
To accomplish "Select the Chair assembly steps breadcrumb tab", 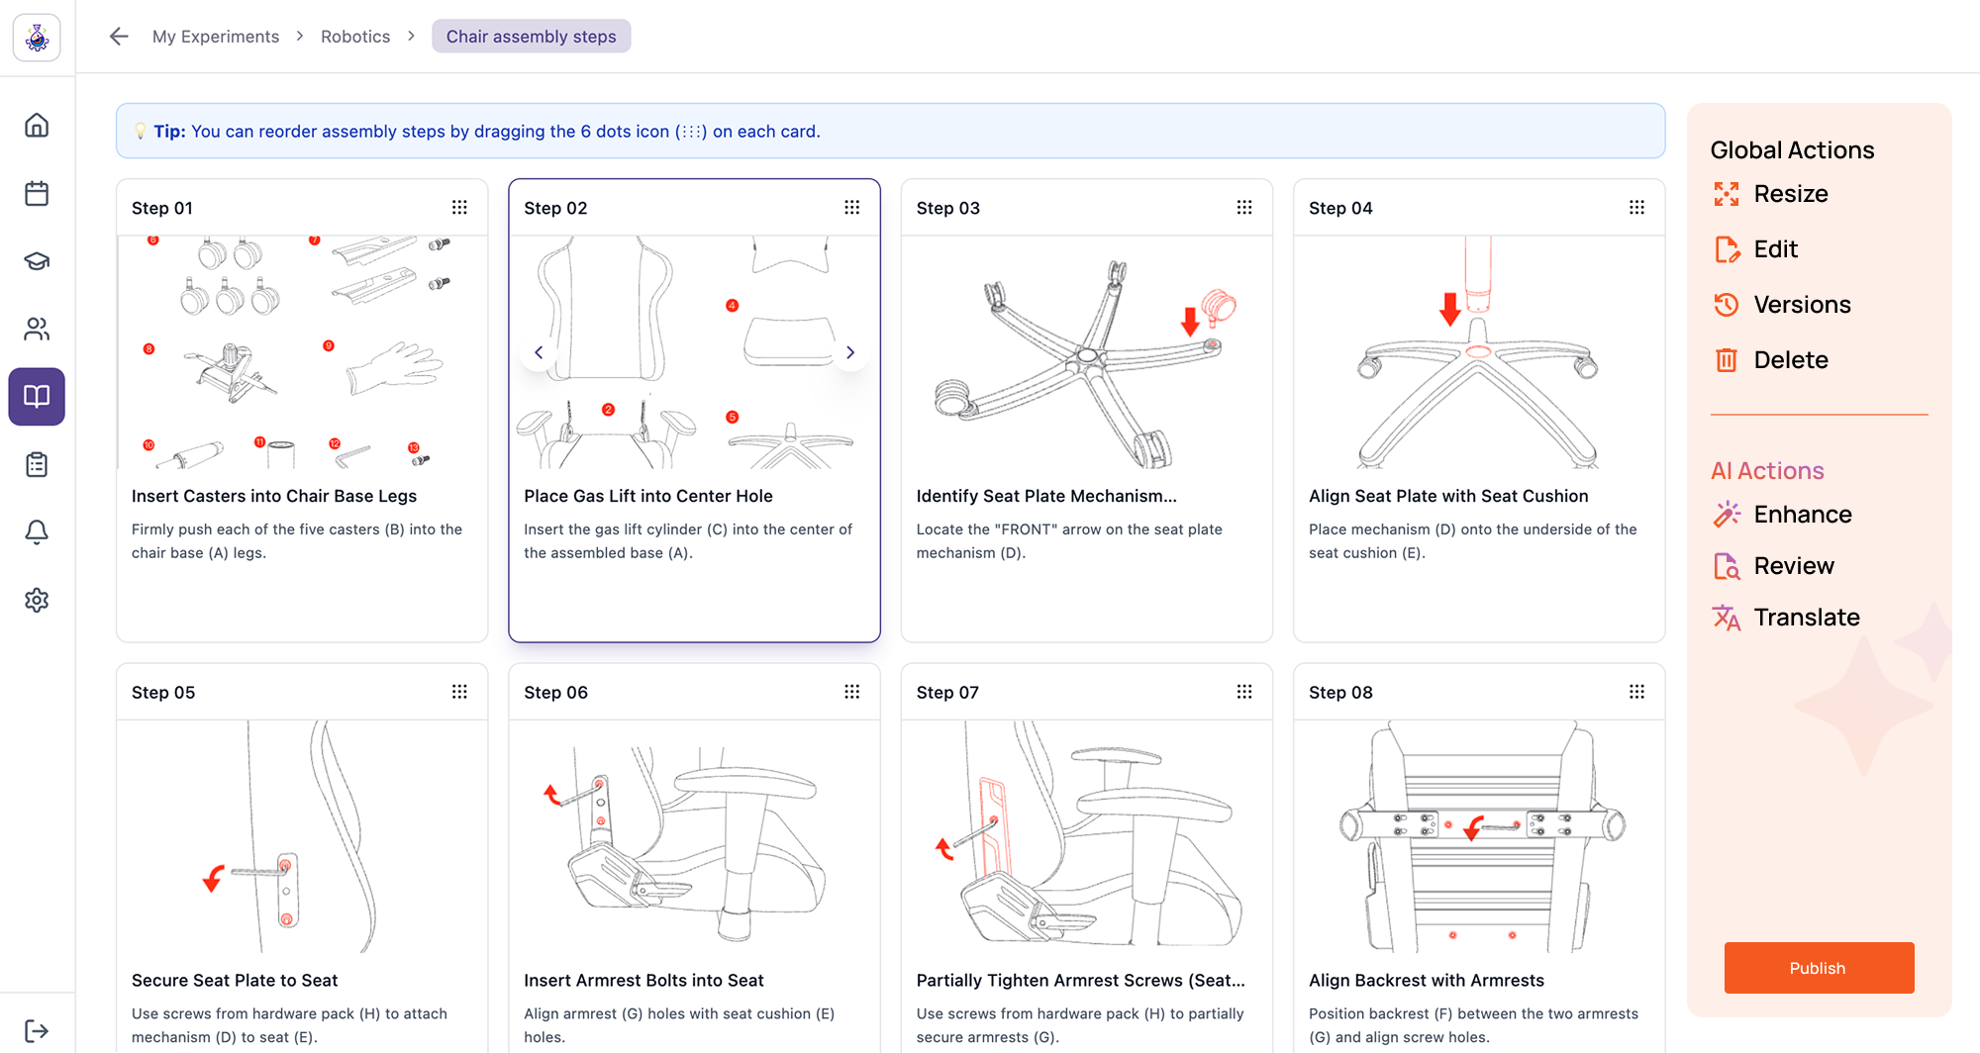I will (531, 37).
